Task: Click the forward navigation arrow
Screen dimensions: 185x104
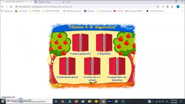Action: (x=7, y=7)
